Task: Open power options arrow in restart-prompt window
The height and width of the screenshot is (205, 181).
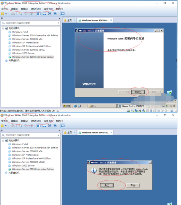Action: tap(6, 126)
